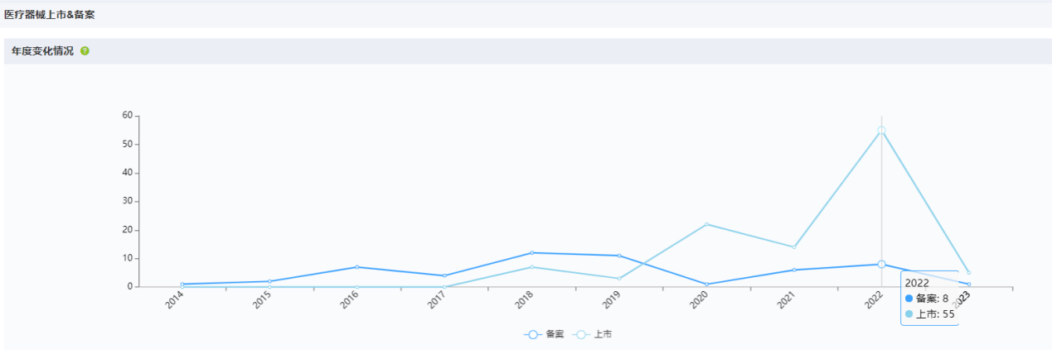1052x354 pixels.
Task: Click the 2020 label on the x-axis
Action: coord(700,301)
